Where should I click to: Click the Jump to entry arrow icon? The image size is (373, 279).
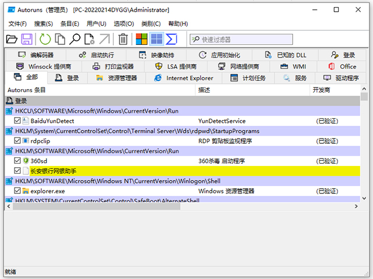[104, 39]
